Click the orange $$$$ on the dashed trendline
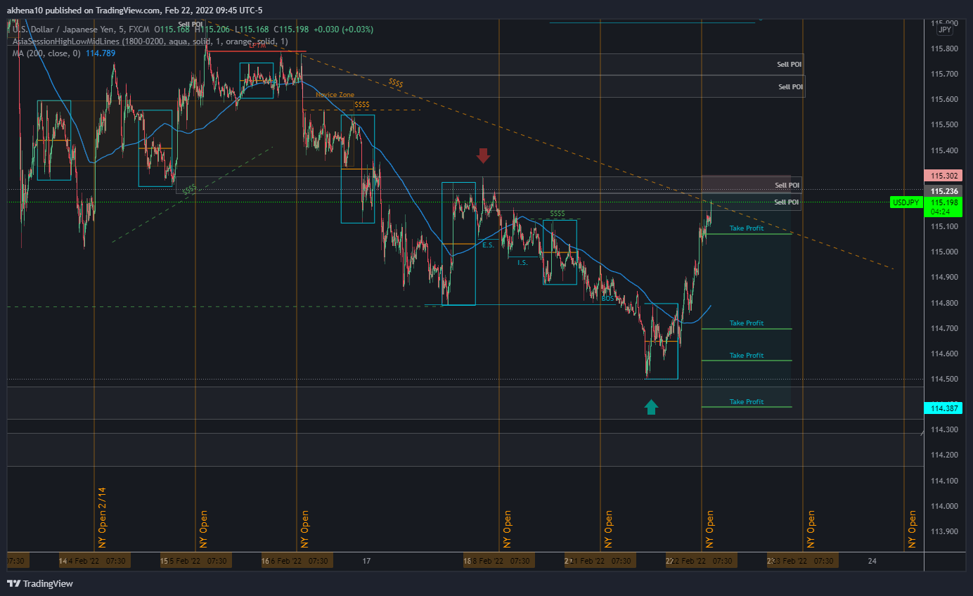This screenshot has width=973, height=596. (x=395, y=84)
